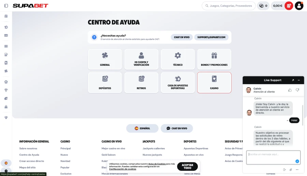Open the Español language selector button
This screenshot has height=176, width=307.
tap(142, 129)
